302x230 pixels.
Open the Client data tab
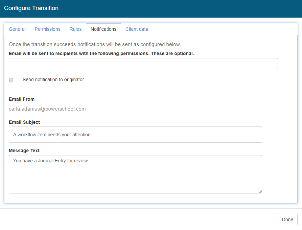(x=137, y=29)
